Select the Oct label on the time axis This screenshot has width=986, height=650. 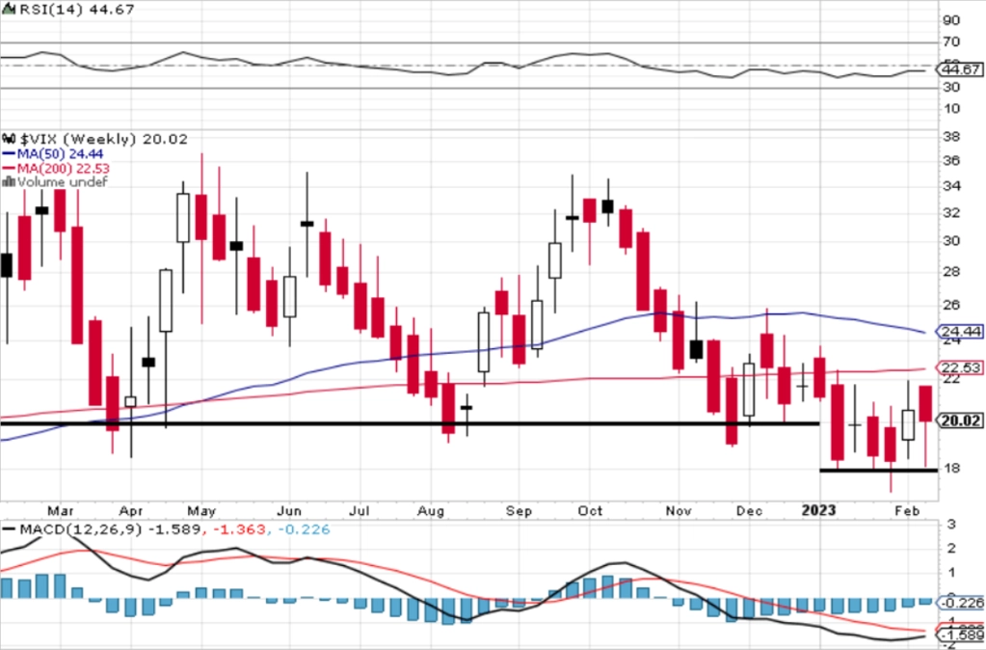point(590,510)
